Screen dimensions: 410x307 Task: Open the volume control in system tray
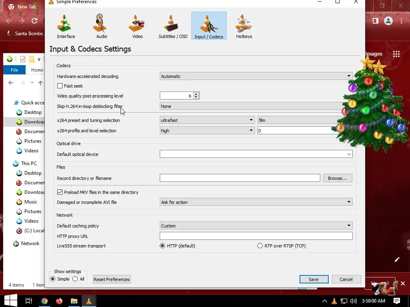click(354, 301)
